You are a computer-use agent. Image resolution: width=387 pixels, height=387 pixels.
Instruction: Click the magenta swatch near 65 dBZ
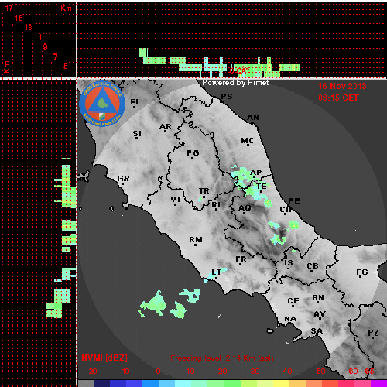point(378,383)
